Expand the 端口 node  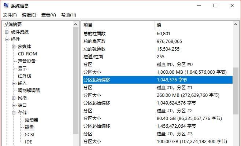coord(14,106)
